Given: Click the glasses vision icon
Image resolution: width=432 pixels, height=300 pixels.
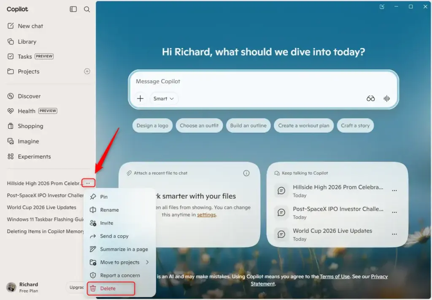Looking at the screenshot, I should point(370,98).
